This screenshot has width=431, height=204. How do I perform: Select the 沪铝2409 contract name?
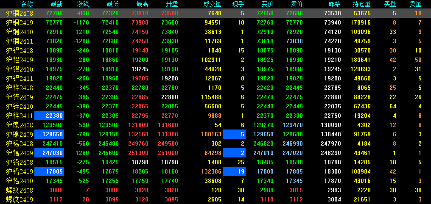pyautogui.click(x=19, y=60)
